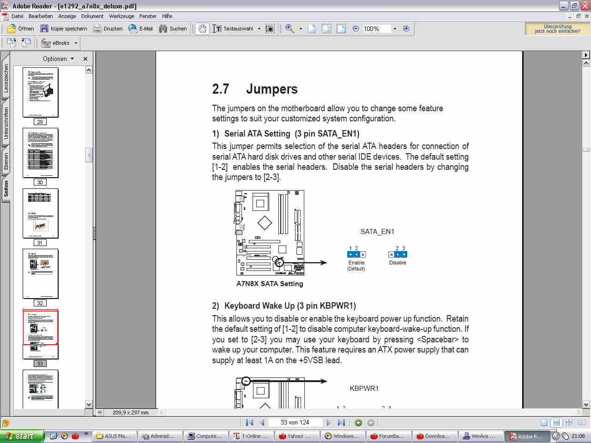Select the Seiten tab
Viewport: 591px width, 443px height.
pyautogui.click(x=6, y=189)
